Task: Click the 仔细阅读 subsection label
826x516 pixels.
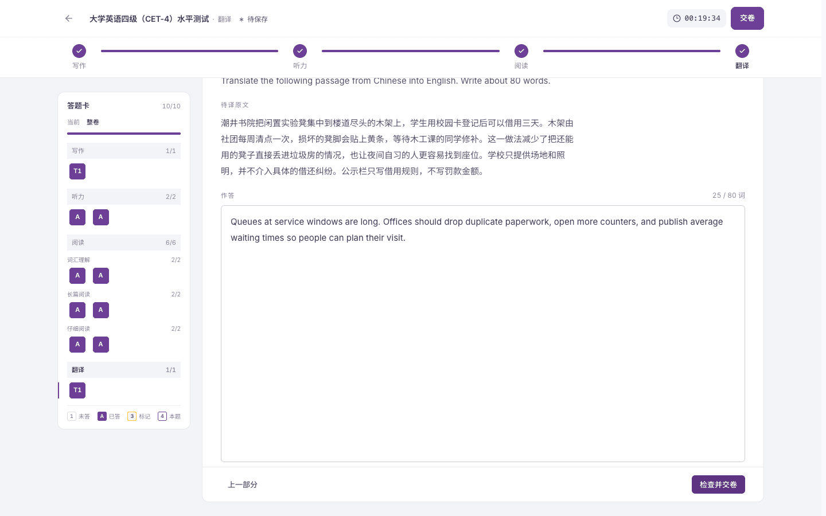Action: click(x=79, y=329)
